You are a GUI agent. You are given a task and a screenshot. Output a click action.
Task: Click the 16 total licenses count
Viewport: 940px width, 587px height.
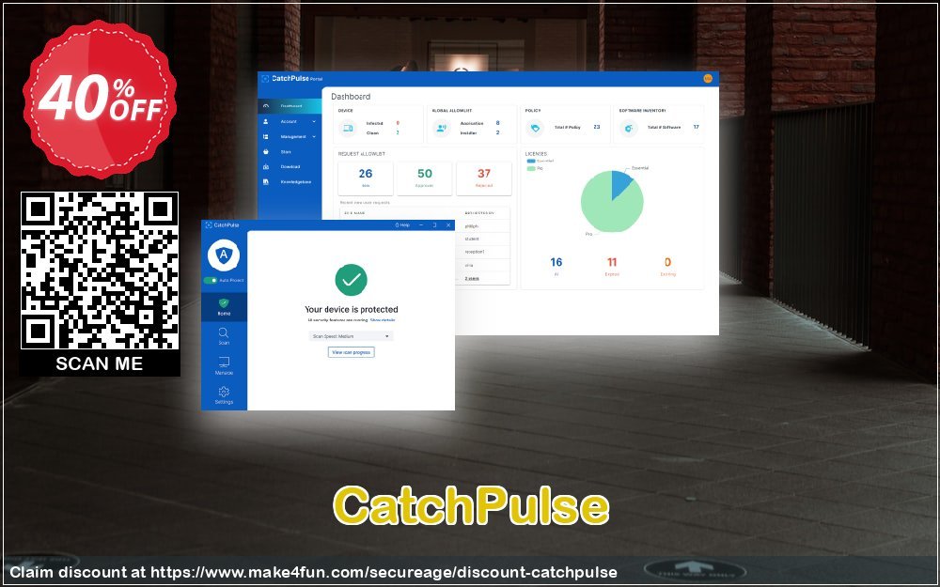pos(556,262)
